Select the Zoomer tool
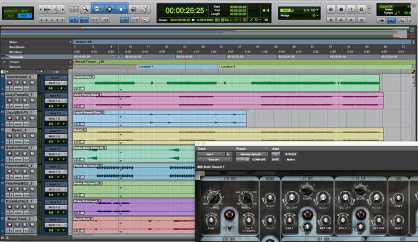 pyautogui.click(x=85, y=9)
